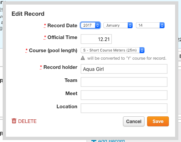Screen dimensions: 181x142
Task: Click the Location field label
Action: (x=67, y=107)
